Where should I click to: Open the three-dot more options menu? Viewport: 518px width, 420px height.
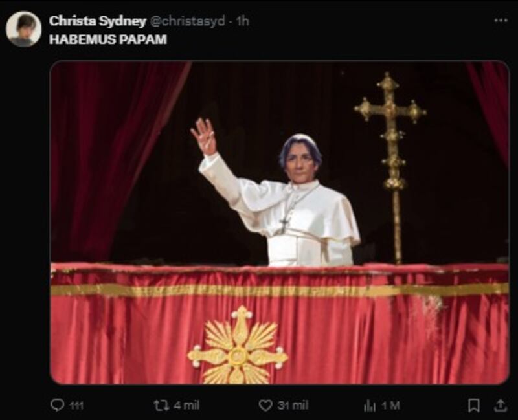click(x=501, y=21)
